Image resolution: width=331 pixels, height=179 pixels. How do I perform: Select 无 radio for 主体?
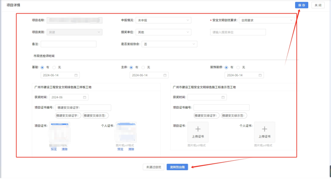144,67
